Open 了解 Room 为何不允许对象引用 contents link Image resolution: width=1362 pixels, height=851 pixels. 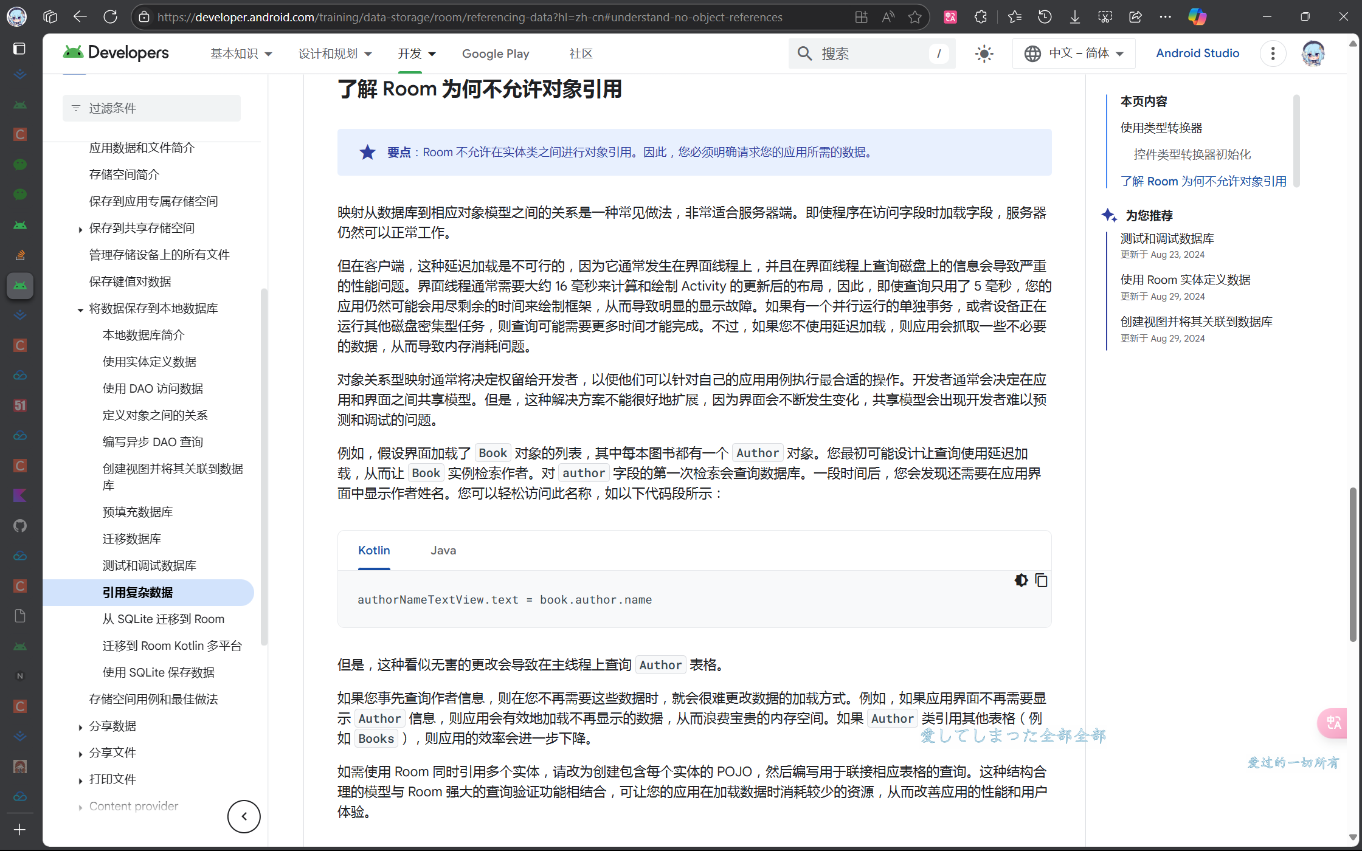[x=1203, y=181]
